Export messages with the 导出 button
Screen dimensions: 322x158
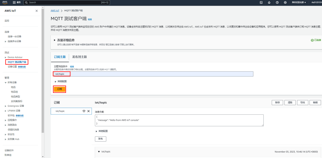(302, 103)
